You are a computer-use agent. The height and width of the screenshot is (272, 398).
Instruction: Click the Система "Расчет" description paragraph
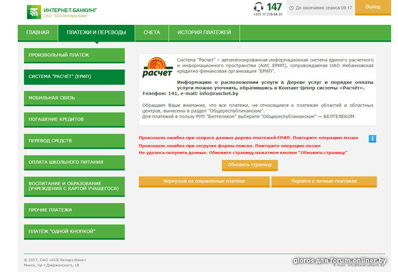[275, 66]
